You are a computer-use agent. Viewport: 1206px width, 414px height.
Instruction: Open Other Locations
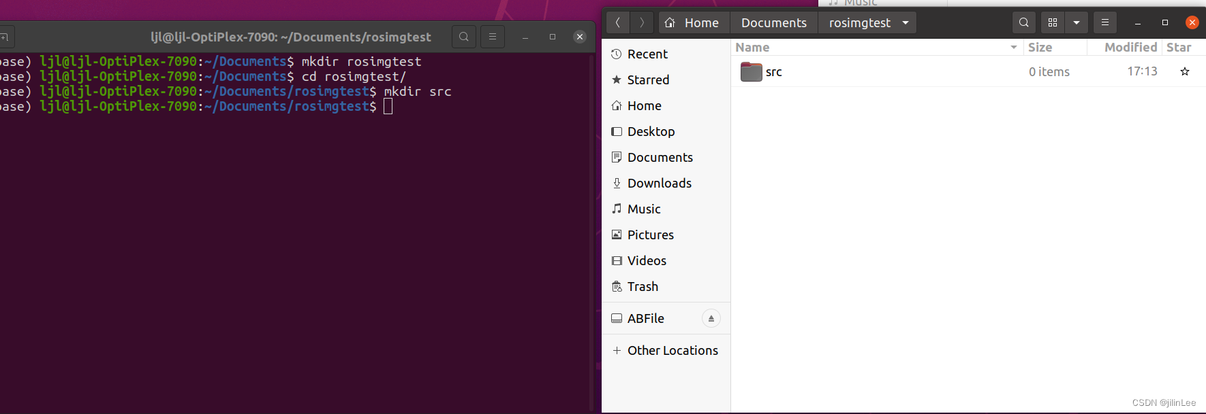pyautogui.click(x=666, y=350)
